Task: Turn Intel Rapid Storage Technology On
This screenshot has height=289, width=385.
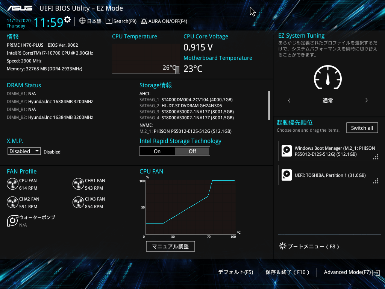Action: click(157, 151)
